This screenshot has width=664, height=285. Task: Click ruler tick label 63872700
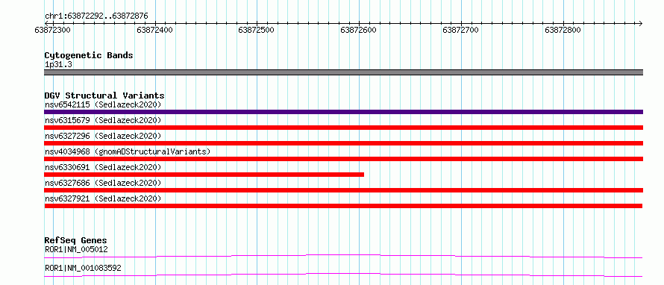click(x=460, y=31)
